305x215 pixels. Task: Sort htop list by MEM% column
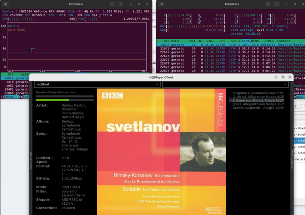pos(255,41)
